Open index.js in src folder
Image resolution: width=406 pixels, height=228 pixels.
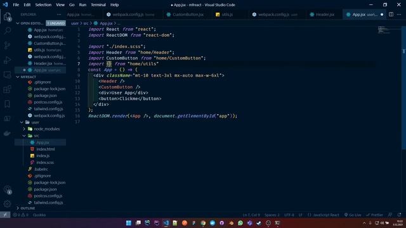(x=43, y=156)
